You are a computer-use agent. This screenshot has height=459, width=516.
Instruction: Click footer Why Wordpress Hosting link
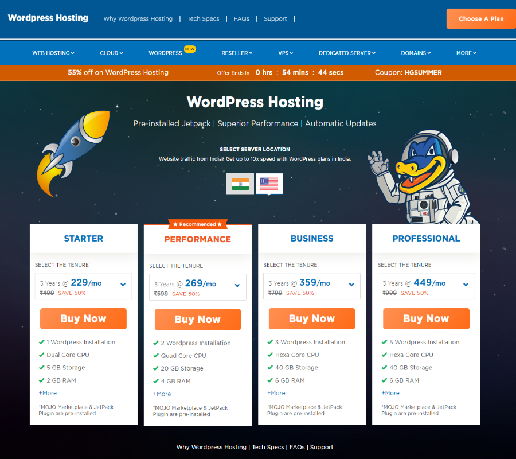211,447
